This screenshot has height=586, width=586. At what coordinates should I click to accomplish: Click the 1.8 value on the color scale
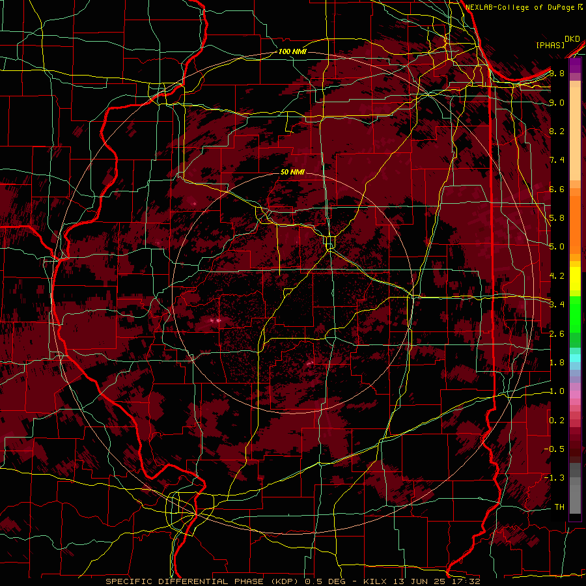tap(557, 363)
